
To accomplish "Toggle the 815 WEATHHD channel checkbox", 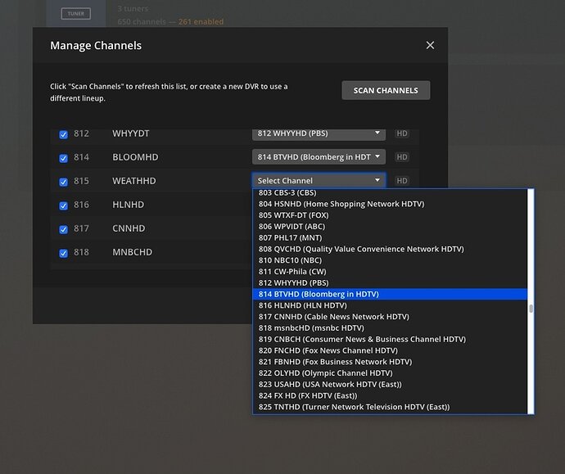I will (x=64, y=182).
